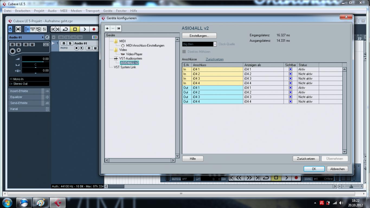Open the Windows Start menu
This screenshot has height=208, width=370.
[x=7, y=203]
